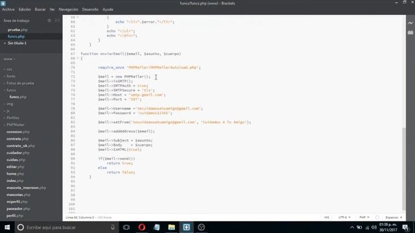Expand the css folder
The height and width of the screenshot is (233, 415).
(x=9, y=69)
